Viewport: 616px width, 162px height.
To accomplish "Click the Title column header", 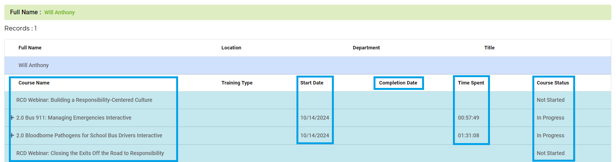I will click(489, 48).
